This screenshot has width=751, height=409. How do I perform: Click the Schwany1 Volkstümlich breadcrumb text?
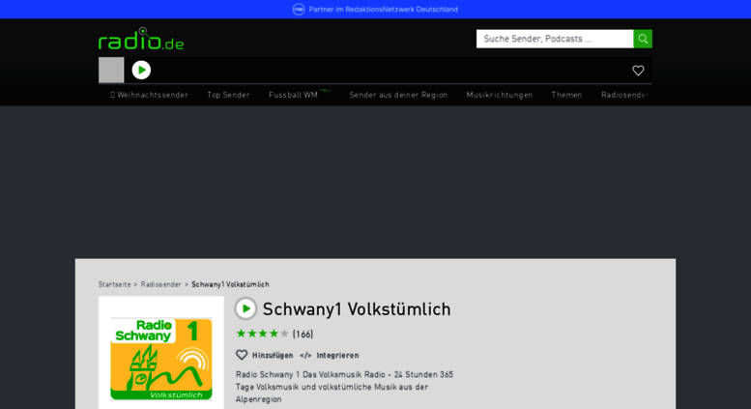coord(230,284)
